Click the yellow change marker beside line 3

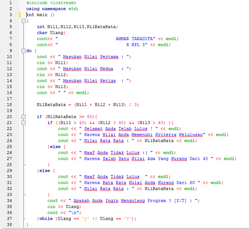pyautogui.click(x=20, y=15)
